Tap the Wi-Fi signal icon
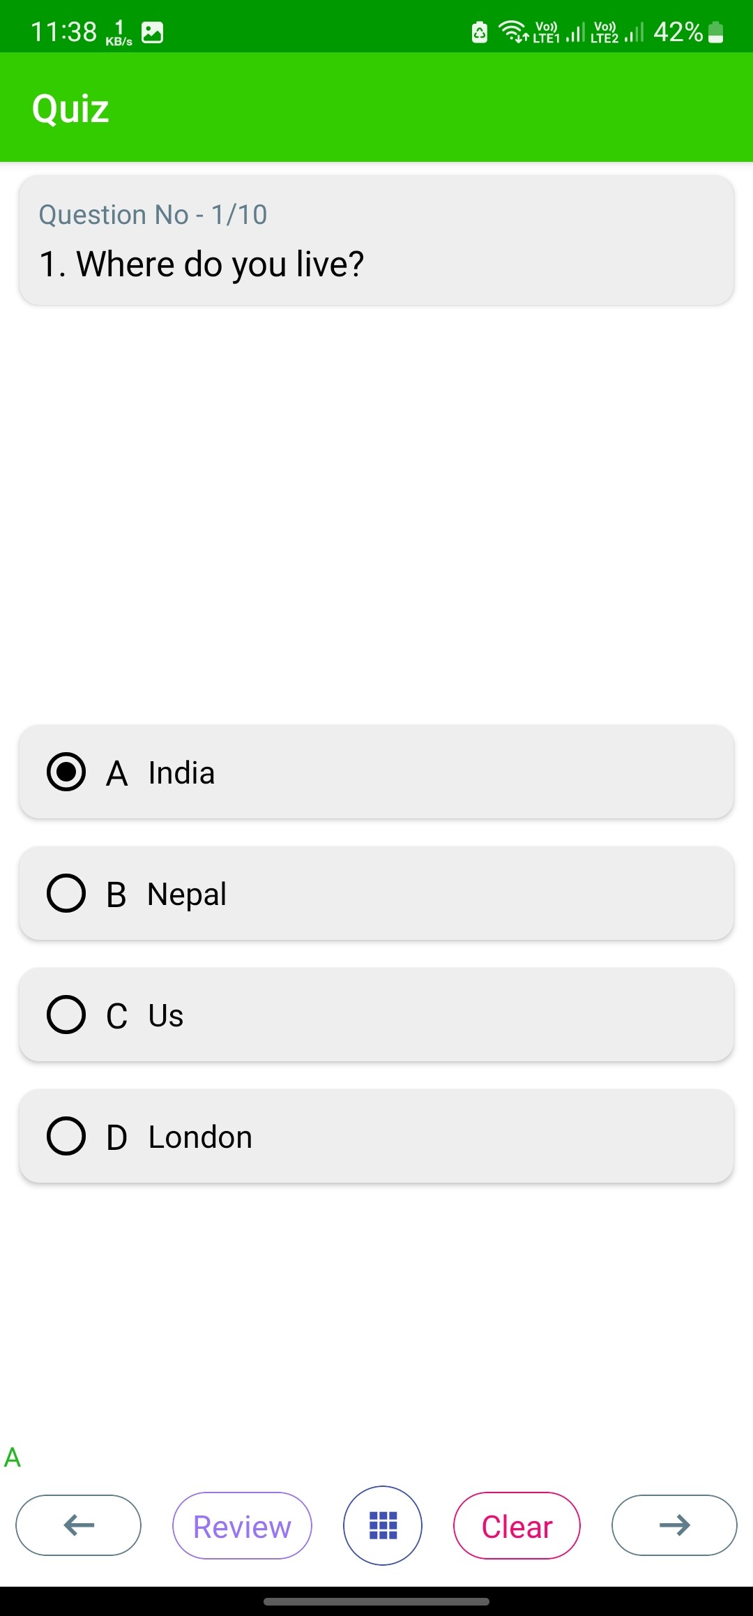 513,32
